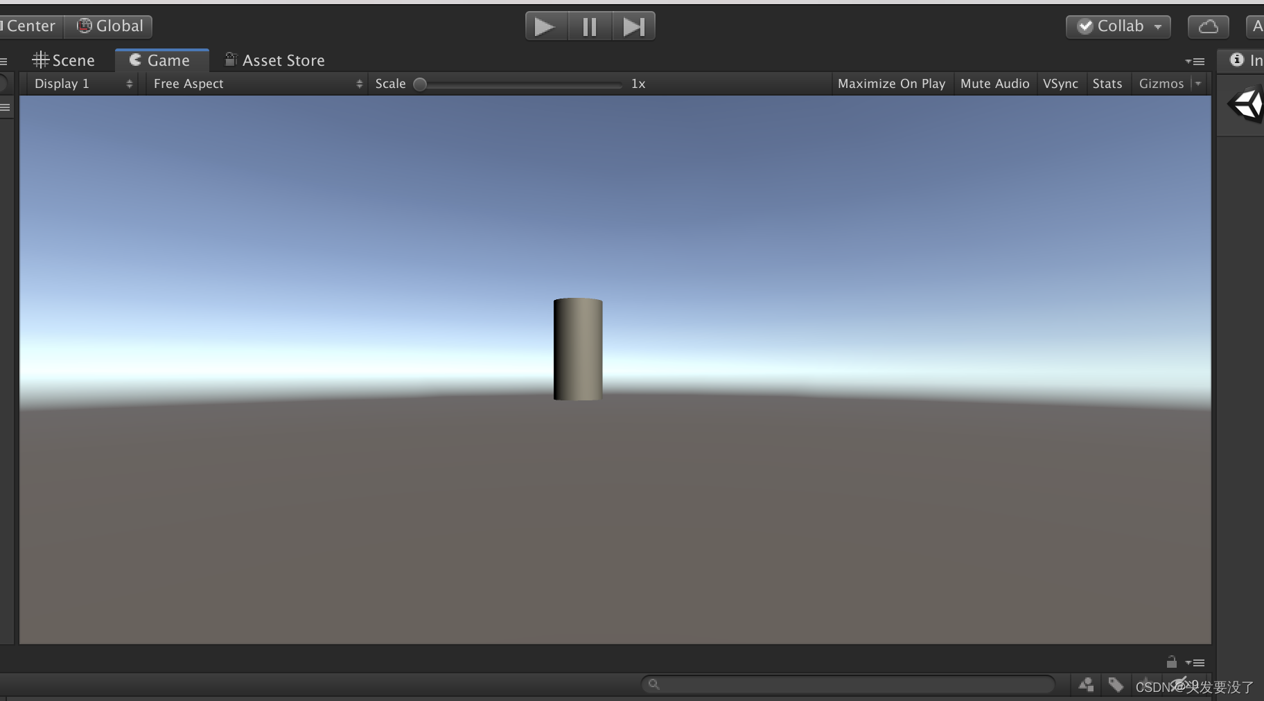Open the Free Aspect ratio dropdown
The height and width of the screenshot is (701, 1264).
click(257, 84)
